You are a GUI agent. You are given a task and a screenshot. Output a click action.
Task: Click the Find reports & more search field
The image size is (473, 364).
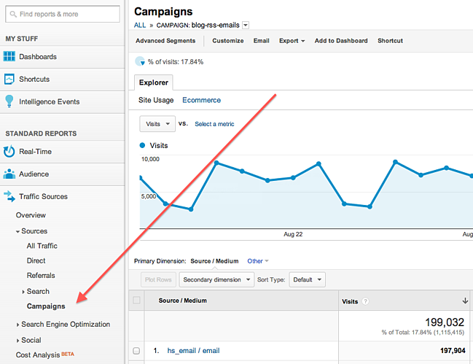click(x=63, y=14)
